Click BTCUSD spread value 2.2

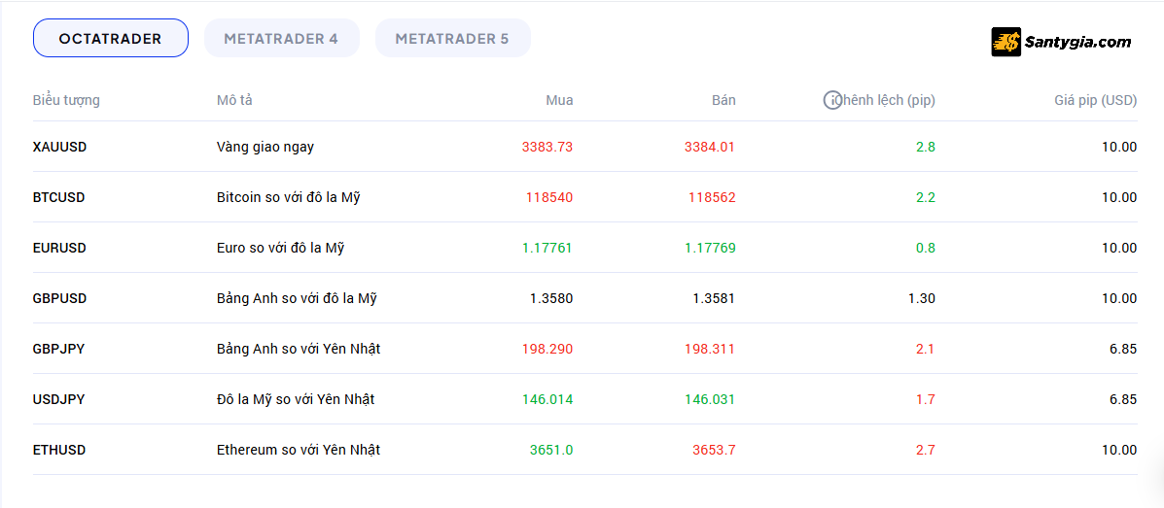coord(926,197)
